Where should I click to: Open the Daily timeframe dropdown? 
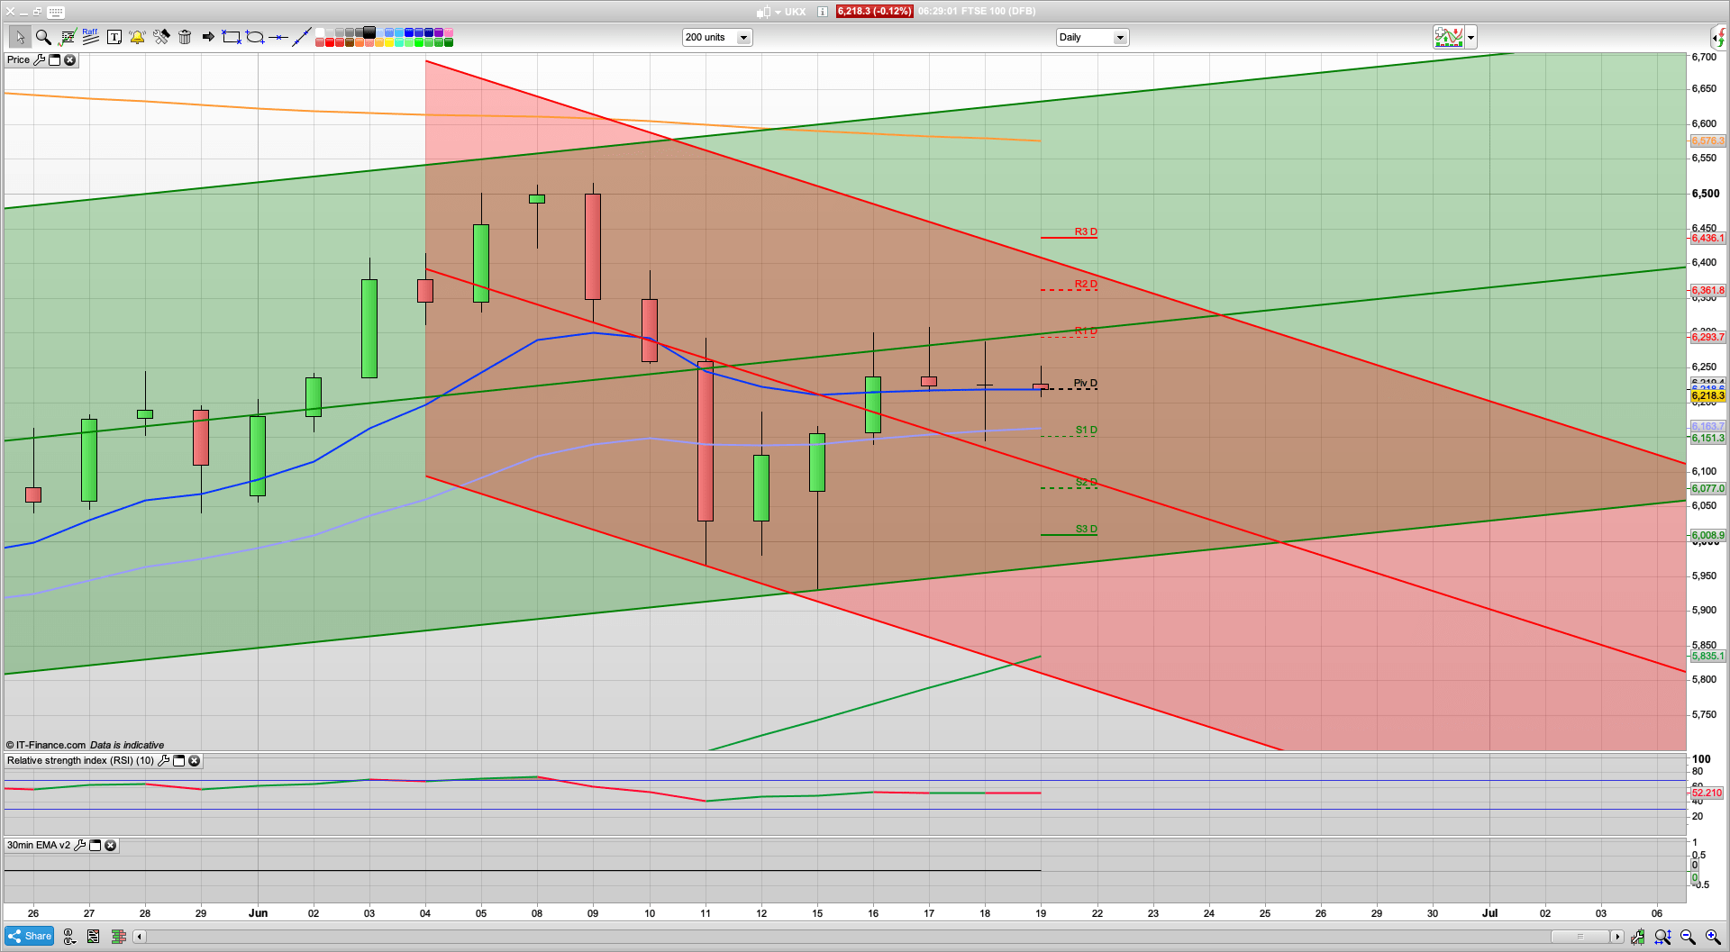point(1092,37)
